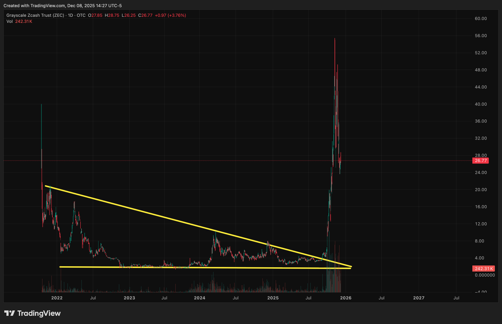The width and height of the screenshot is (502, 324).
Task: Click the 12.00 price axis label
Action: pos(481,224)
